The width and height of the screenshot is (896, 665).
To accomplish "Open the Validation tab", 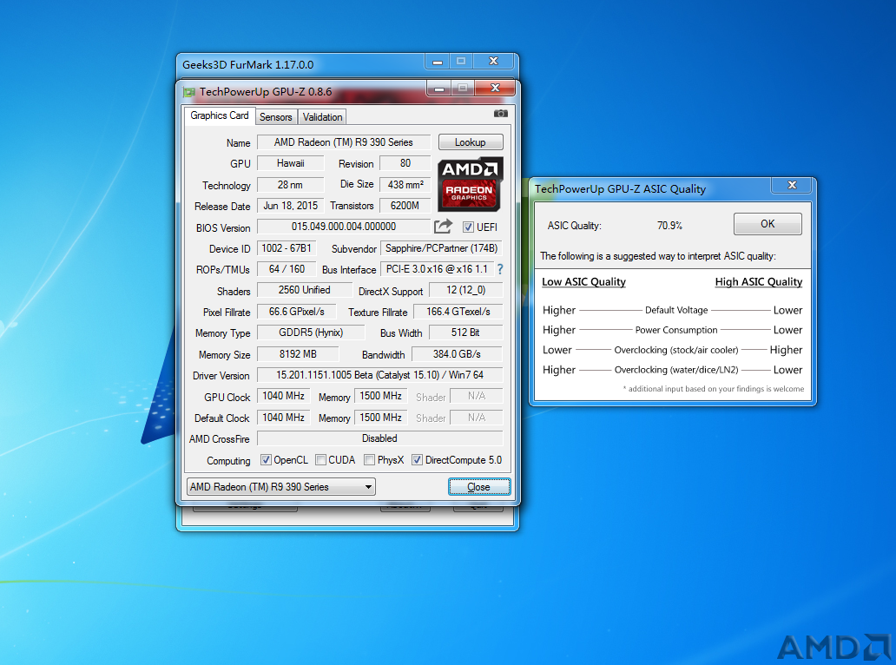I will click(x=322, y=117).
